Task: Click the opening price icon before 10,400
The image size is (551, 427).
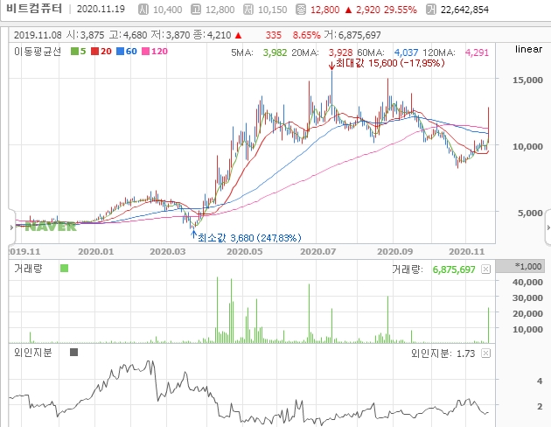Action: coord(143,10)
